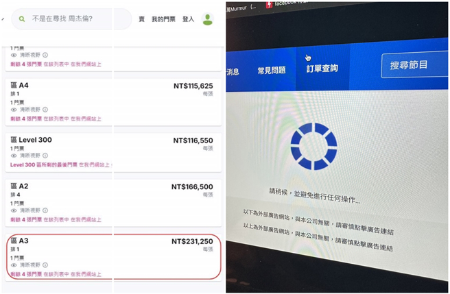Click the 以上為外部廣告網站 notice line
The height and width of the screenshot is (294, 450).
coord(318,237)
